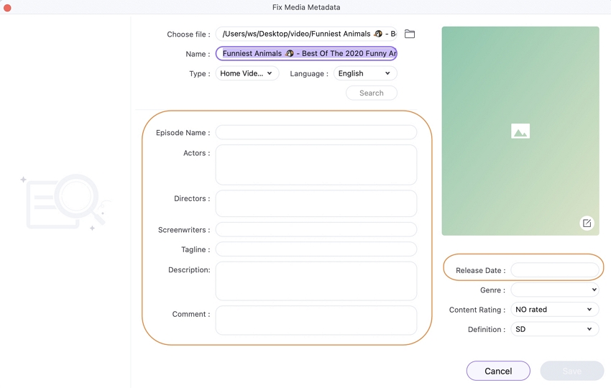Click into the Description text area
Viewport: 611px width, 388px height.
tap(316, 280)
